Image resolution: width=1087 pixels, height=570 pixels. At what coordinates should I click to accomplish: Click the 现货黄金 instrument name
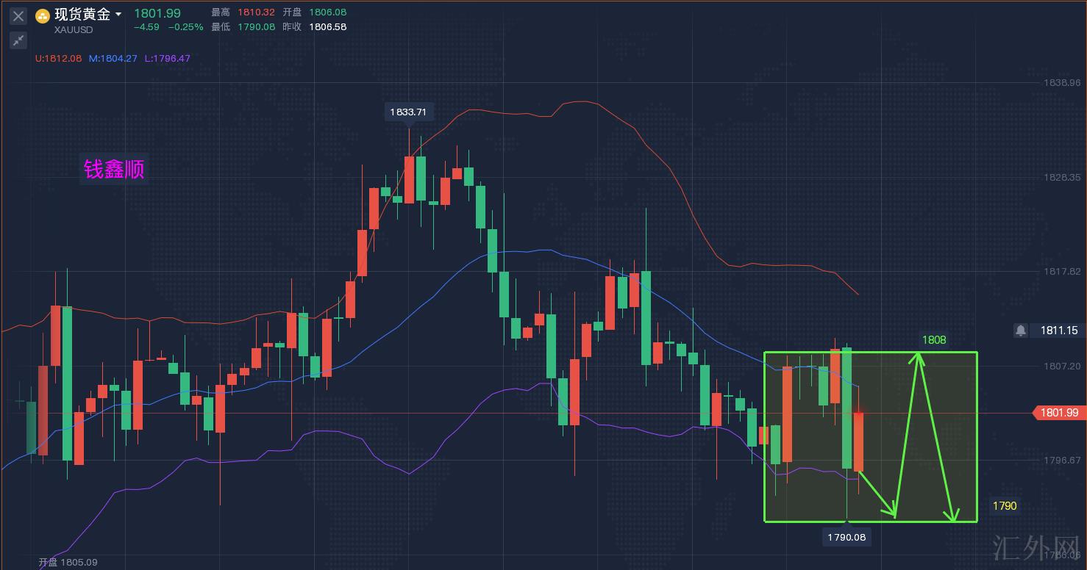click(x=82, y=14)
